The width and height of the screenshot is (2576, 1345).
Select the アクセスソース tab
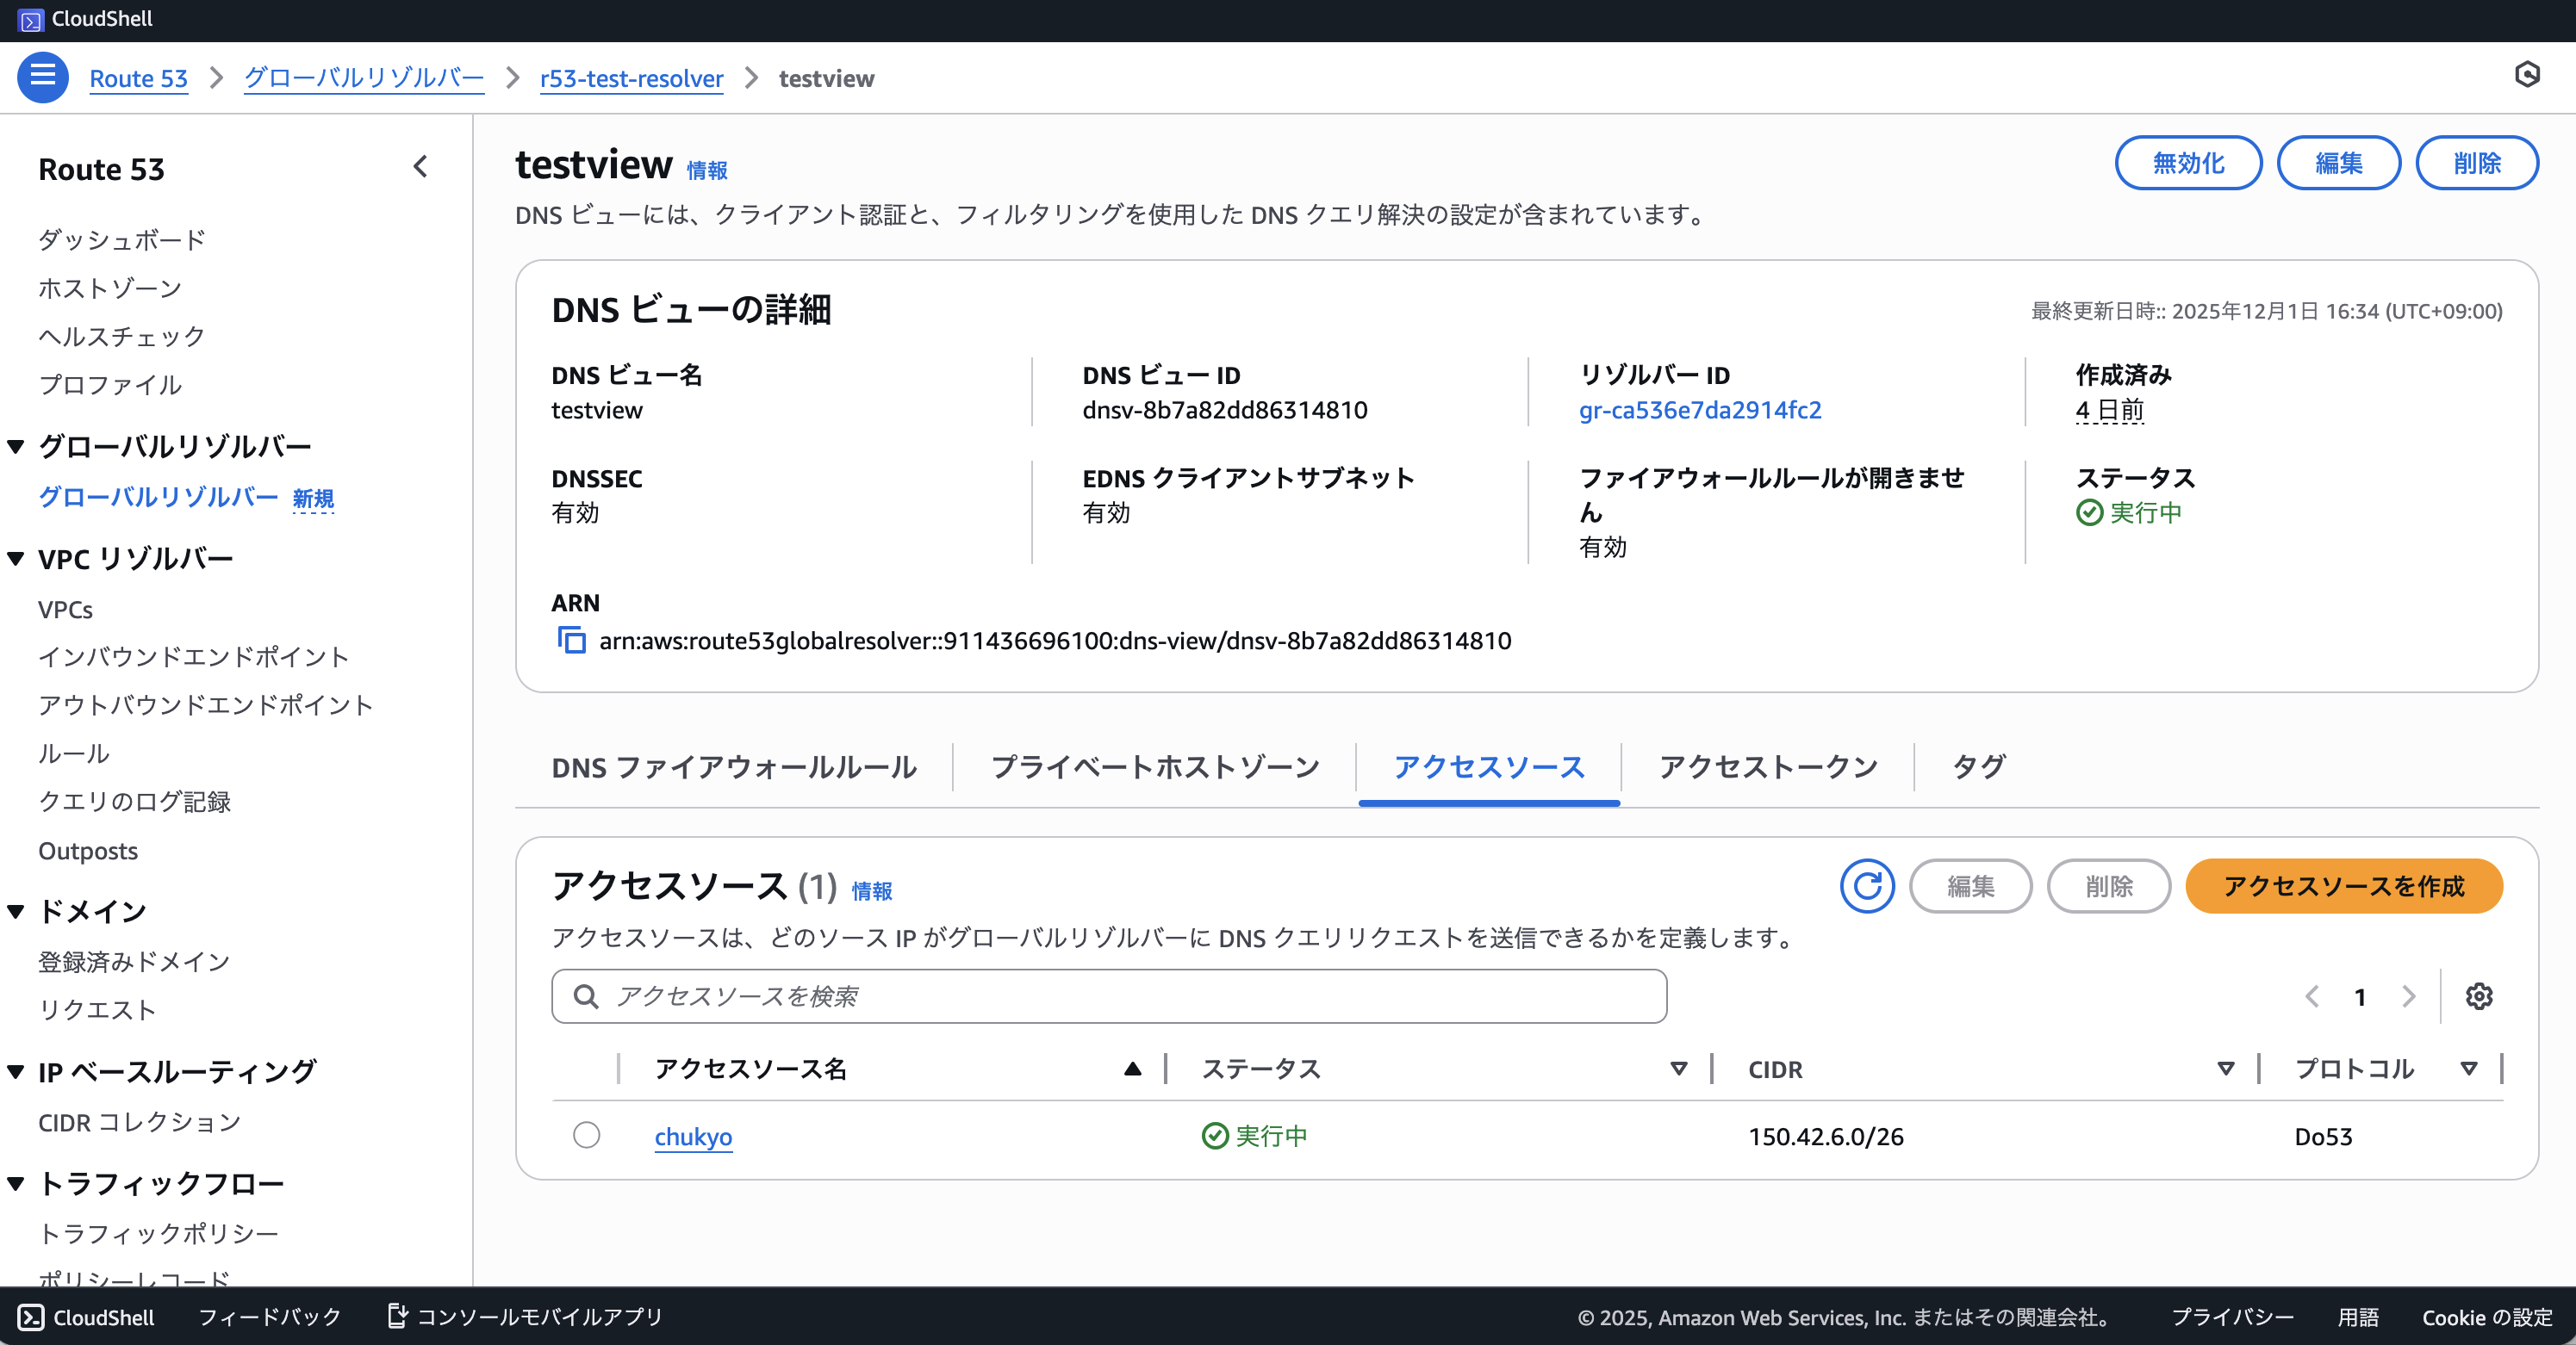coord(1489,766)
